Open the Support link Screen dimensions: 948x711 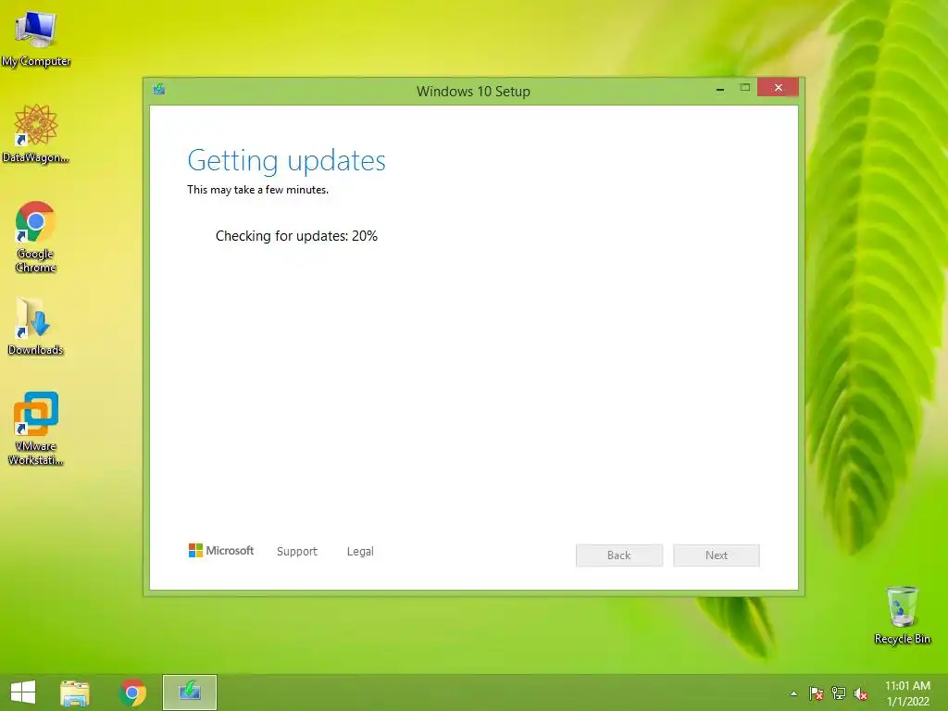pos(297,552)
